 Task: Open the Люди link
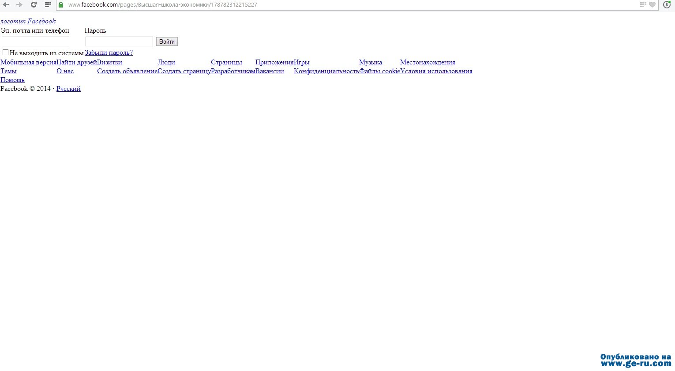[166, 62]
